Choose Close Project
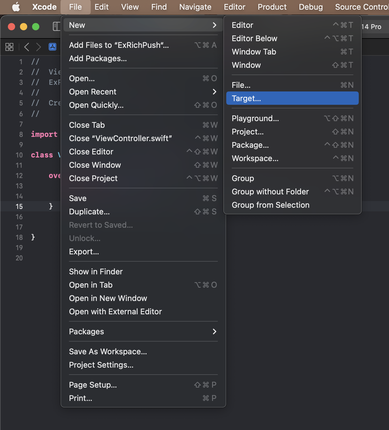 click(x=143, y=178)
